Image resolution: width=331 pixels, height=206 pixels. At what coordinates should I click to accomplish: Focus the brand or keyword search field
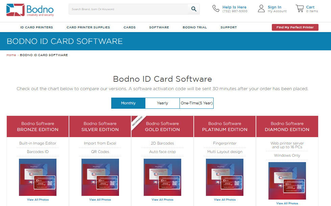click(x=128, y=9)
